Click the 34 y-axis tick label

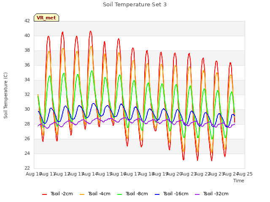coord(27,80)
